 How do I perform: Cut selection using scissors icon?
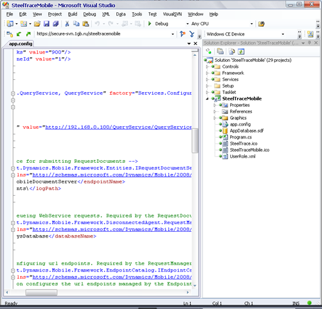(67, 24)
